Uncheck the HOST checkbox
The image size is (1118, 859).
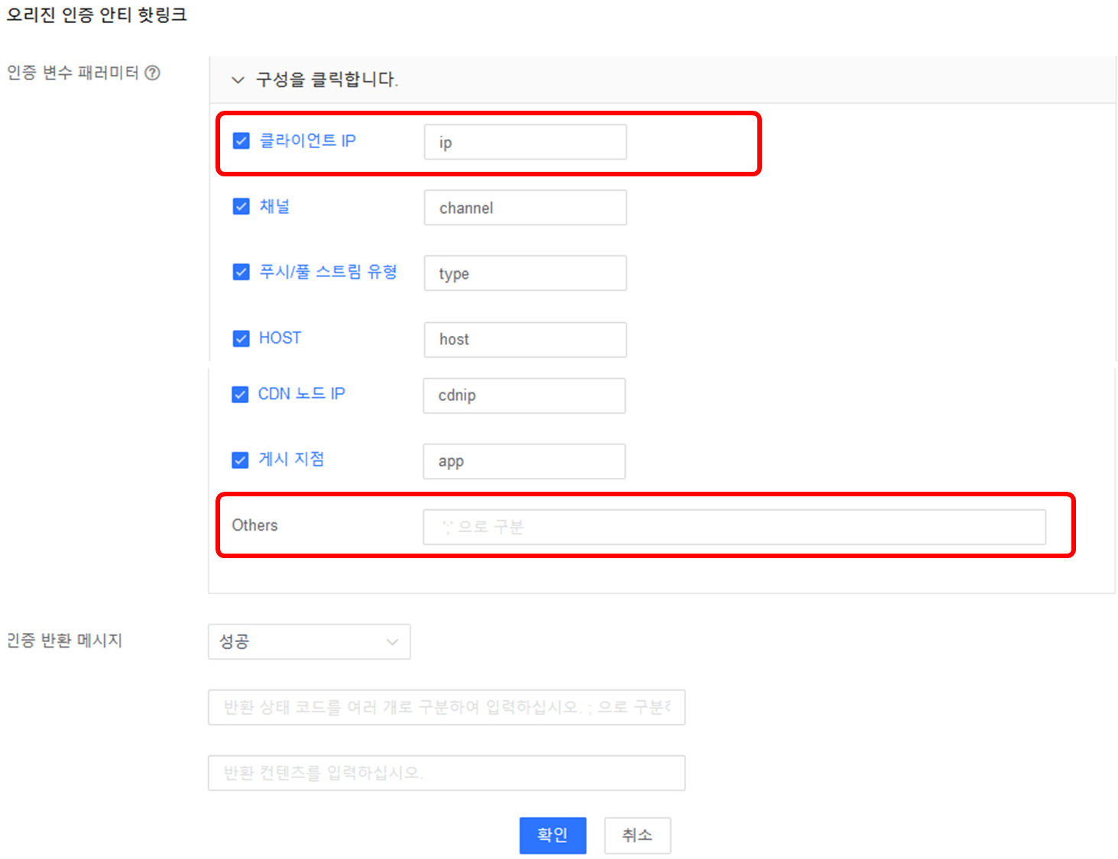(241, 338)
